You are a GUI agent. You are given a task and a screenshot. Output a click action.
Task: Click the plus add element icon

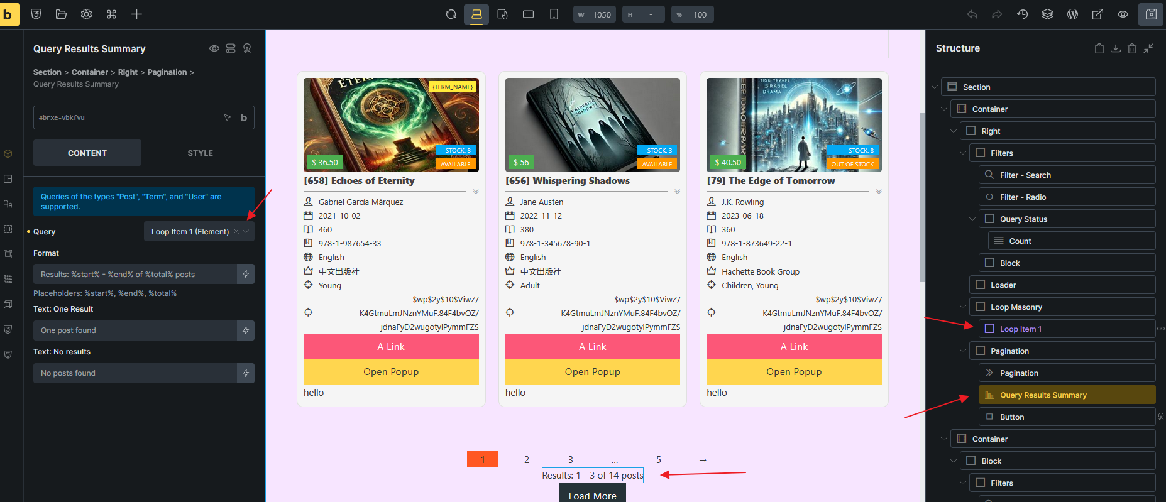(136, 14)
